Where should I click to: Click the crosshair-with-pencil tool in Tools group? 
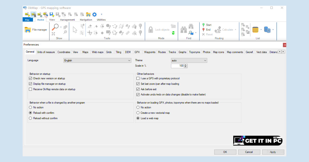90,33
